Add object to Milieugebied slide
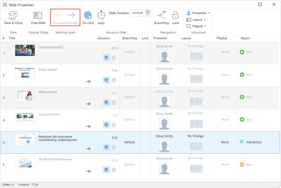This screenshot has width=281, height=188. tap(246, 97)
